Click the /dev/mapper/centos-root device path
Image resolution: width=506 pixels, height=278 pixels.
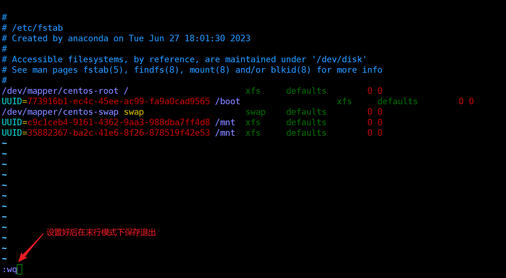tap(60, 91)
